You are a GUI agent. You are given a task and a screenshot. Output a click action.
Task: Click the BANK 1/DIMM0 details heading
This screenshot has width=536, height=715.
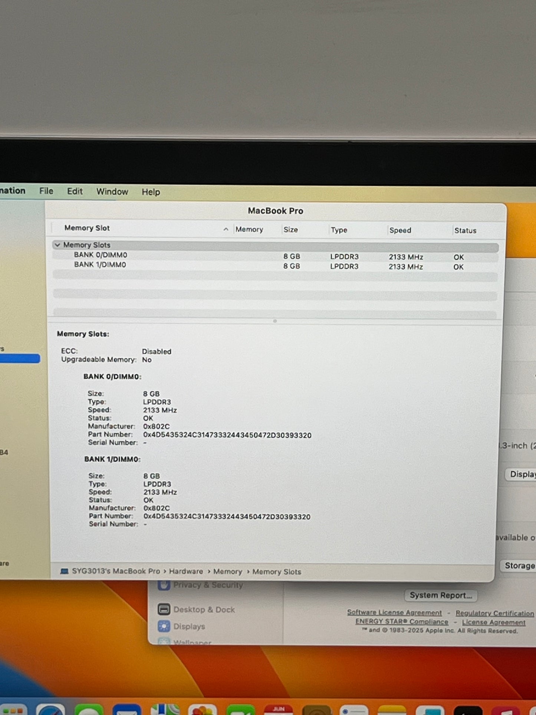(x=112, y=459)
